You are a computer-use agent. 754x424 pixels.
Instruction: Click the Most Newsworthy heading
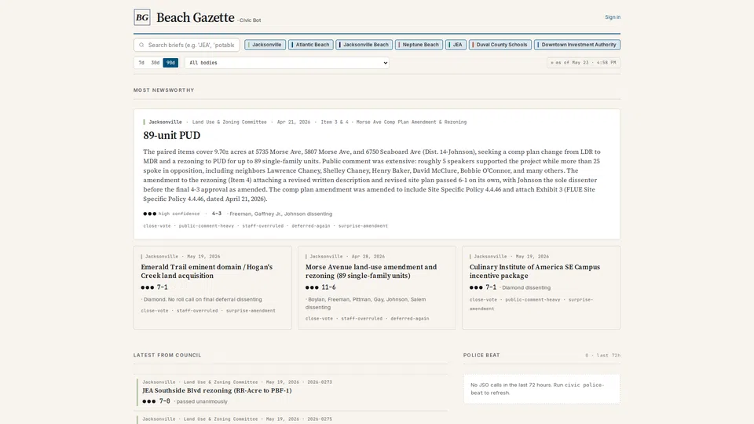tap(164, 90)
